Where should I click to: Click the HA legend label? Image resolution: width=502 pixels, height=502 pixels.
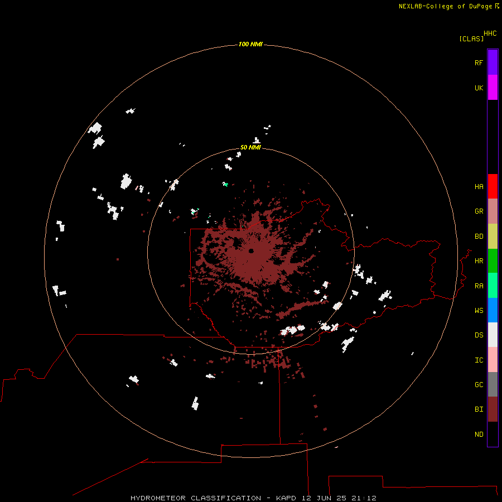coord(479,186)
